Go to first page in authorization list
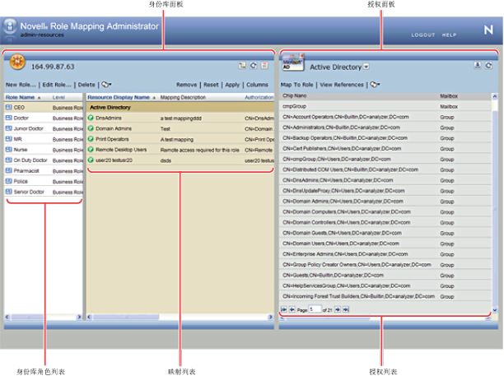This screenshot has width=504, height=376. click(284, 309)
